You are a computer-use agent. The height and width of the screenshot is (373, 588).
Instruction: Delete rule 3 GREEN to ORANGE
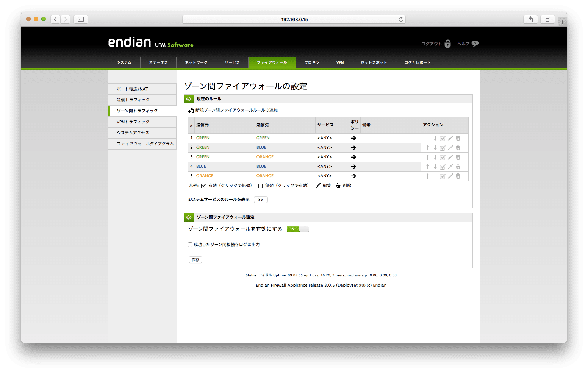[458, 157]
